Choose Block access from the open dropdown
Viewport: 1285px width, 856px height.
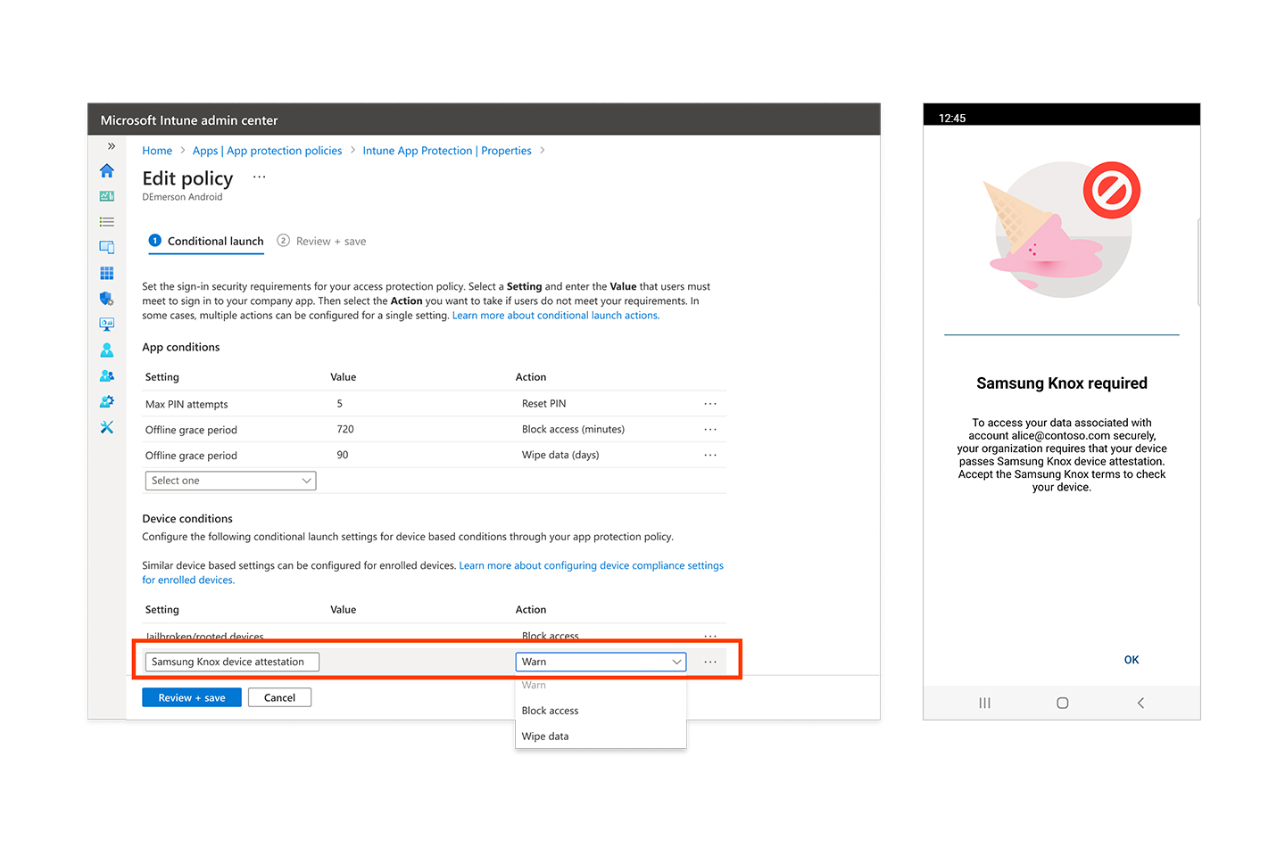550,710
